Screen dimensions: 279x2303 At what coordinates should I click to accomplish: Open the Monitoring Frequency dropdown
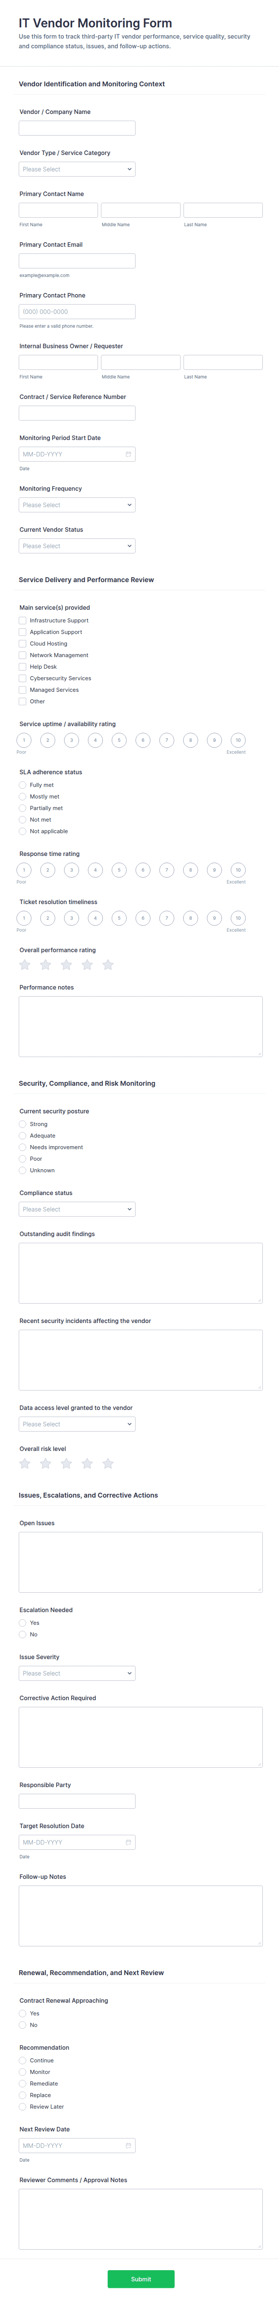tap(77, 505)
